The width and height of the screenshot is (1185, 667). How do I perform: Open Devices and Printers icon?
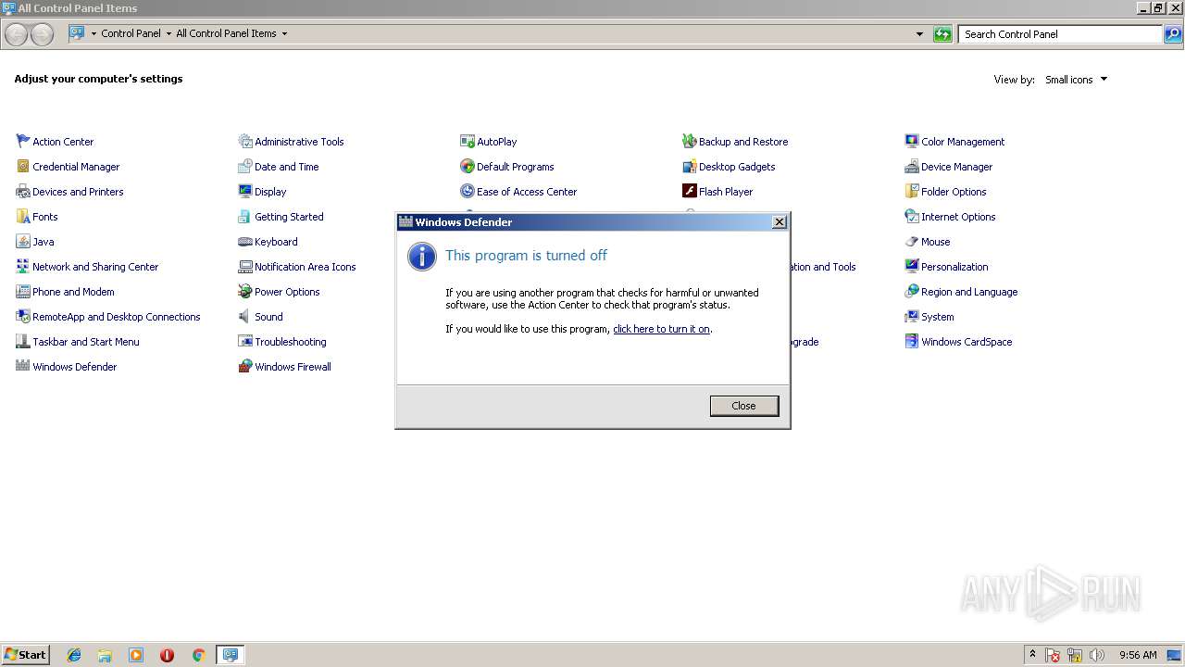pos(23,192)
